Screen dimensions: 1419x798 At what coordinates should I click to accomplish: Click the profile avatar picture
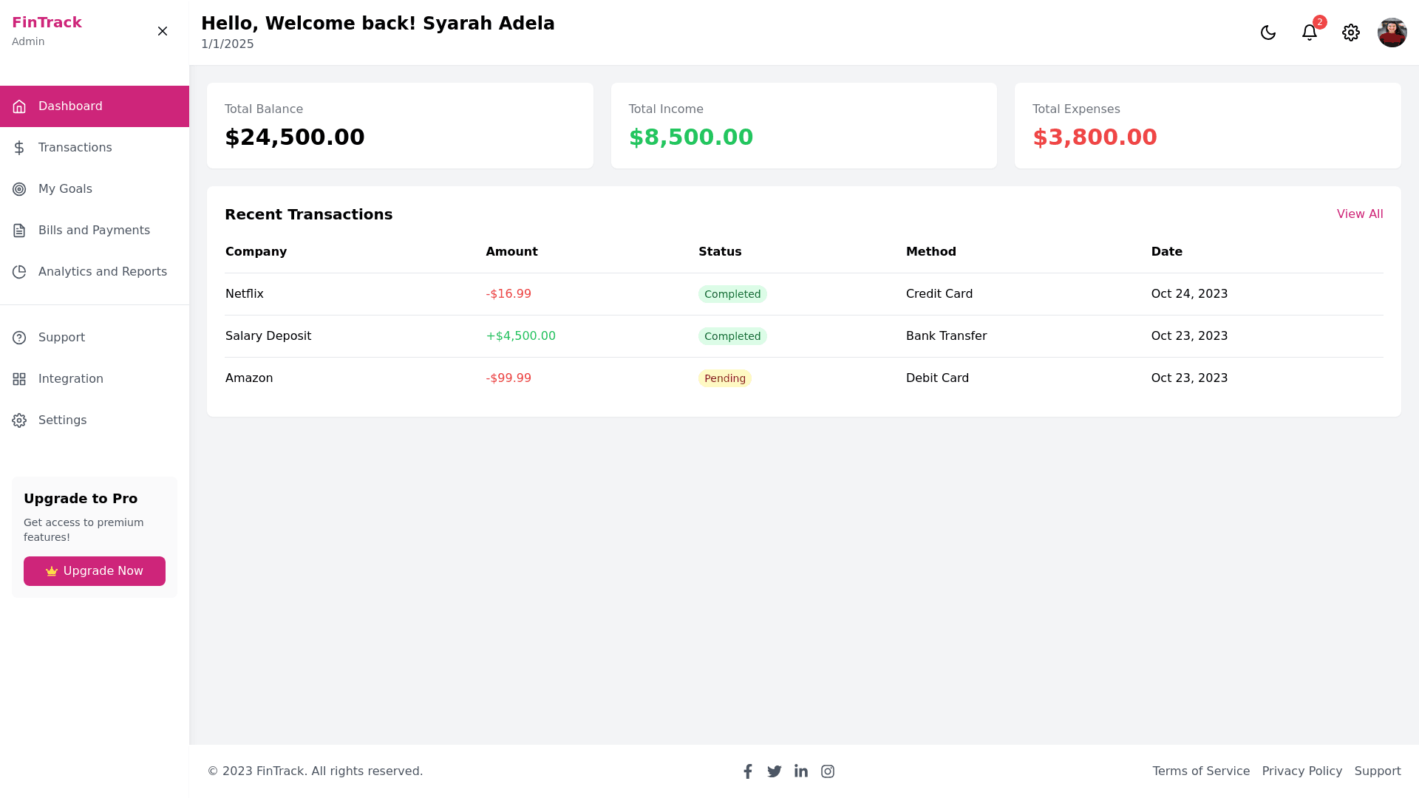pos(1392,33)
